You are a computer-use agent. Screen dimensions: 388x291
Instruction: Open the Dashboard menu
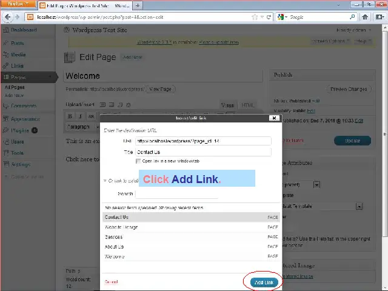tap(24, 30)
